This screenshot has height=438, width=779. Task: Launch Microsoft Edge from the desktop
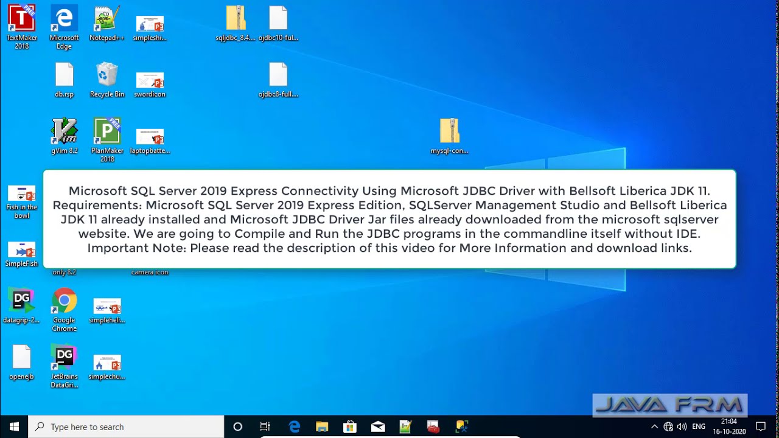click(64, 27)
